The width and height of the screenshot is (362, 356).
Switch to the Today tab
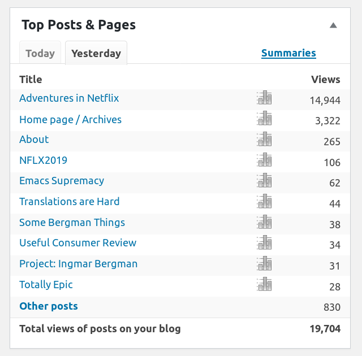[x=40, y=54]
